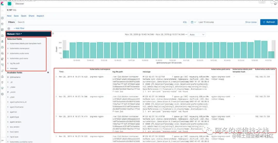Open Stack Monitoring from the side navigation

pyautogui.click(x=2, y=88)
